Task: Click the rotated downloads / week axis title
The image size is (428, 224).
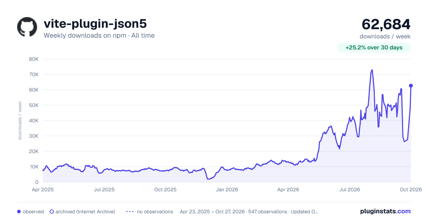Action: (20, 121)
